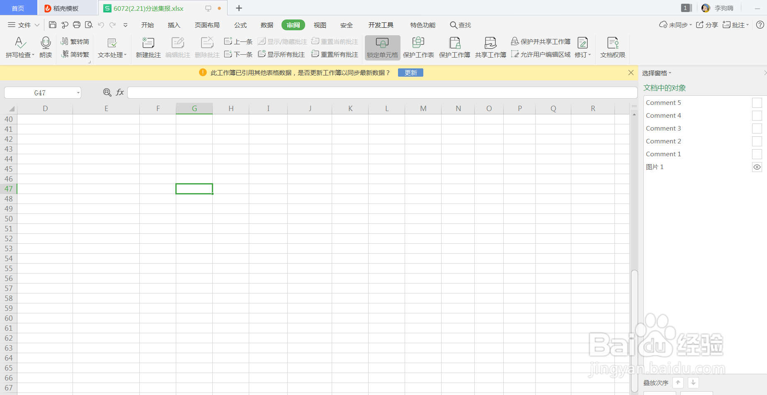Switch to the 数据 ribbon tab
Image resolution: width=767 pixels, height=395 pixels.
point(267,25)
